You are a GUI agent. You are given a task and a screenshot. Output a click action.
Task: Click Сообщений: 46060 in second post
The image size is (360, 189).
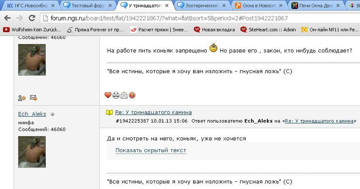[42, 129]
